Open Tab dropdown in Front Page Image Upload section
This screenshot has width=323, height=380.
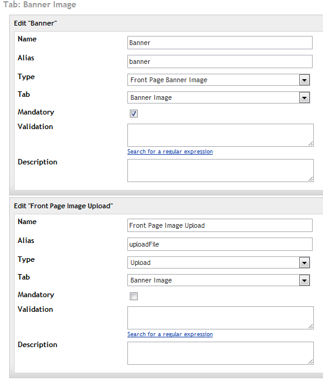click(x=219, y=280)
